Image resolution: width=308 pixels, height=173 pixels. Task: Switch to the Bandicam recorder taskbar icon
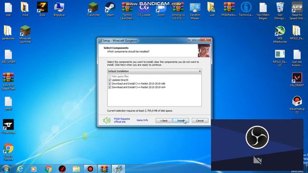(x=90, y=169)
